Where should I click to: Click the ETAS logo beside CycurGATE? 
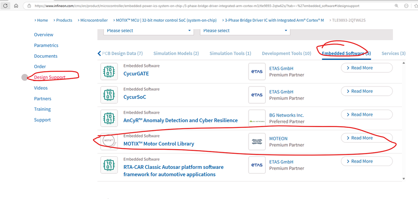click(x=257, y=71)
